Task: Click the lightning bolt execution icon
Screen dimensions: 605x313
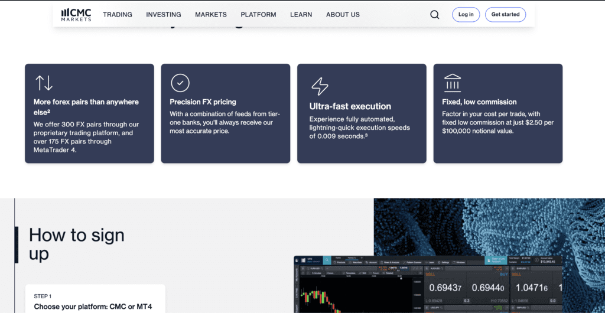Action: [320, 86]
